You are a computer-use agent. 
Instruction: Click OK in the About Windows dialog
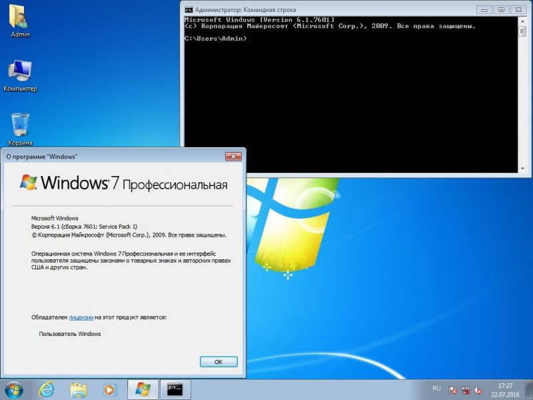pos(219,362)
